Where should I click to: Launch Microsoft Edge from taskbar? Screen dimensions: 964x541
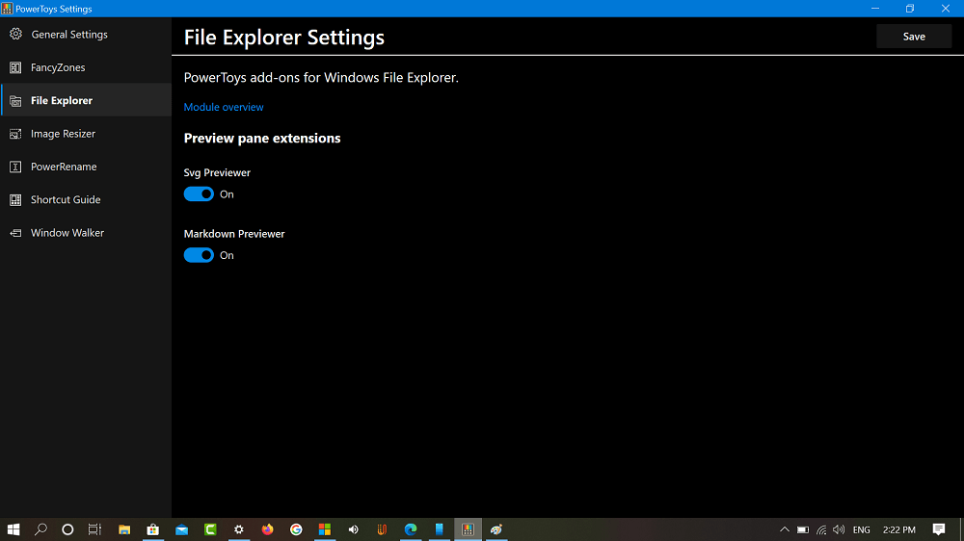point(411,529)
